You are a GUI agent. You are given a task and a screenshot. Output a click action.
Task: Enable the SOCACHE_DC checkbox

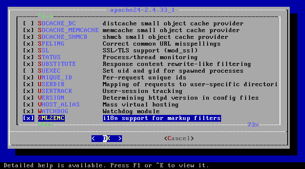(x=28, y=24)
